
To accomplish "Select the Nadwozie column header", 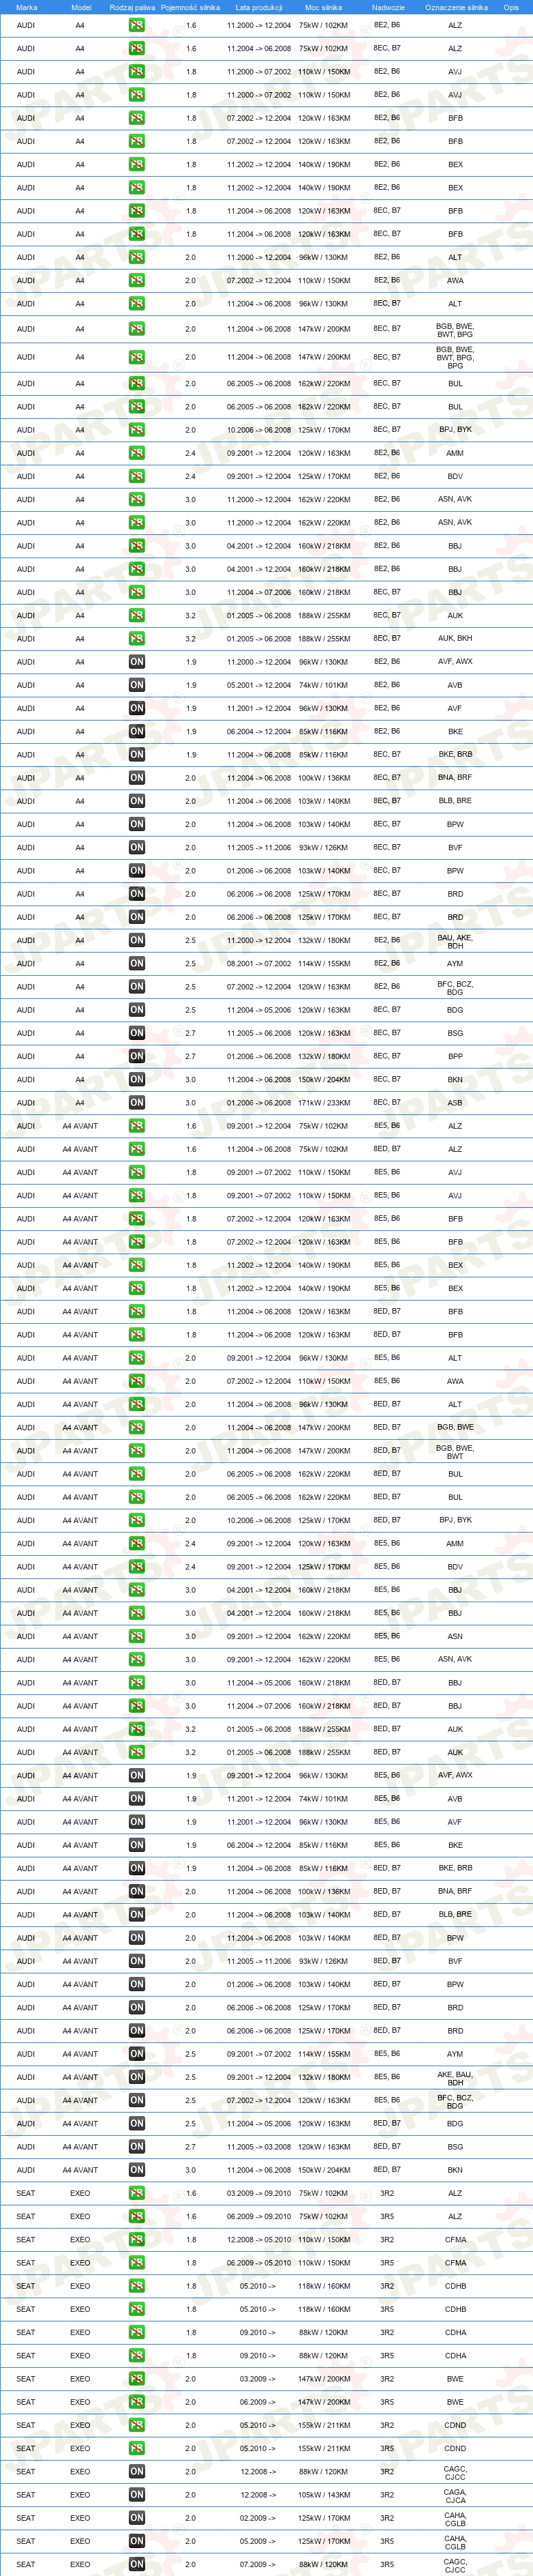I will (389, 7).
